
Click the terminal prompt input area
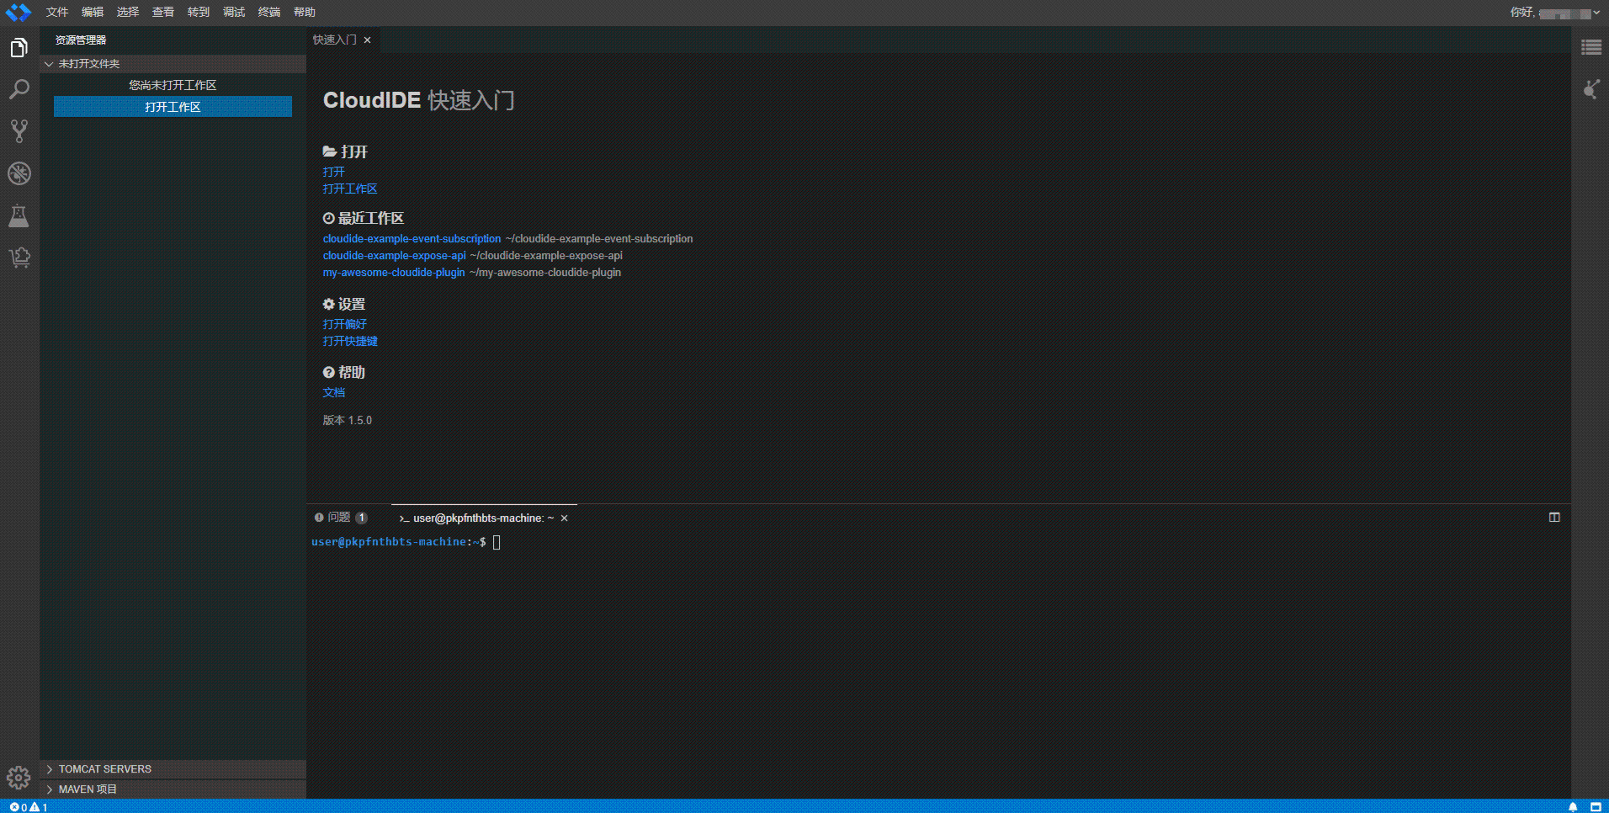coord(497,543)
